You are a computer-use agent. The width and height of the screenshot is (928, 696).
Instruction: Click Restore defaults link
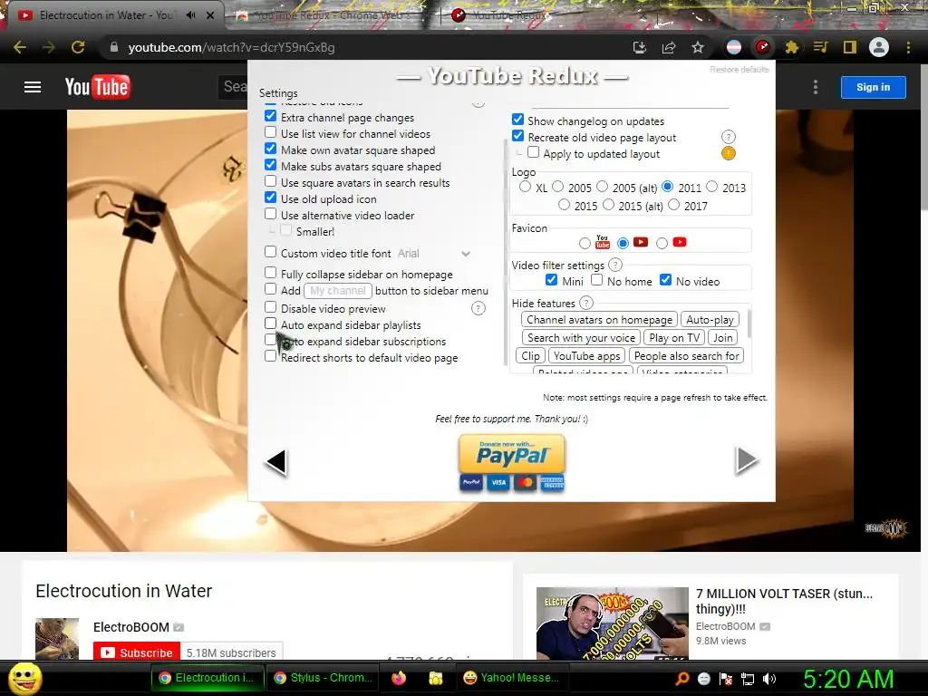pos(739,70)
